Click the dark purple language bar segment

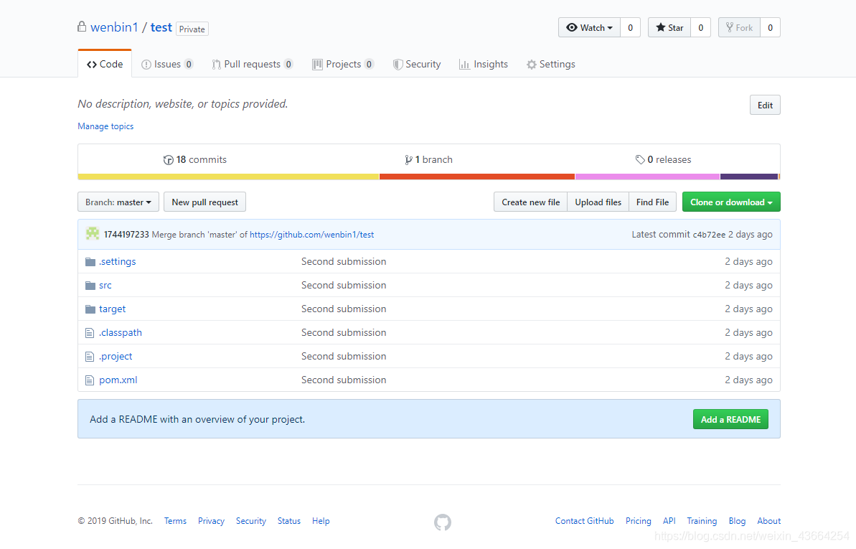(749, 177)
